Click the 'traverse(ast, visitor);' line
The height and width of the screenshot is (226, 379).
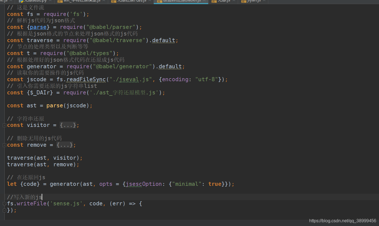[45, 158]
